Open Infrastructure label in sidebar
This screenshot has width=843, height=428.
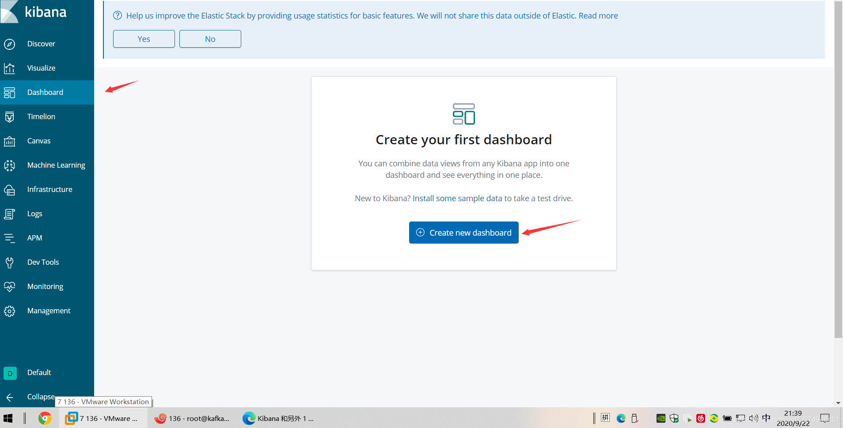pyautogui.click(x=49, y=189)
